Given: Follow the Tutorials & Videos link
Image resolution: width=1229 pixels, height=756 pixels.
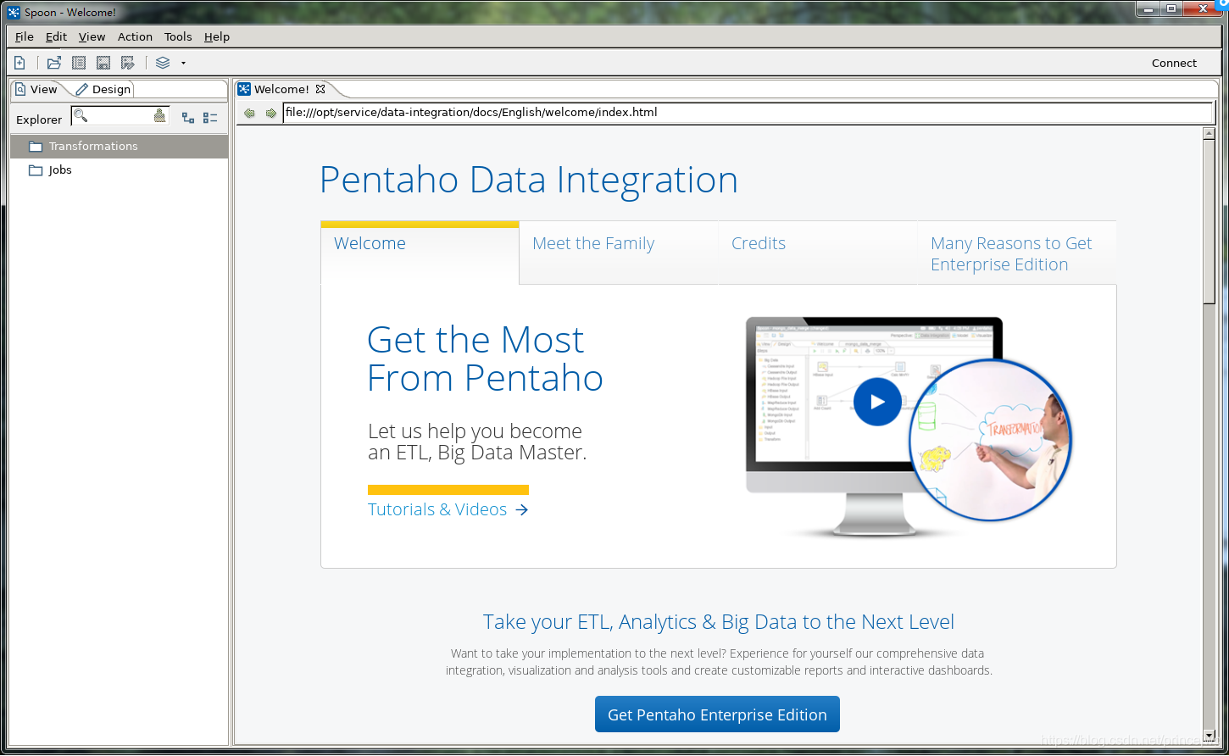Looking at the screenshot, I should [448, 509].
